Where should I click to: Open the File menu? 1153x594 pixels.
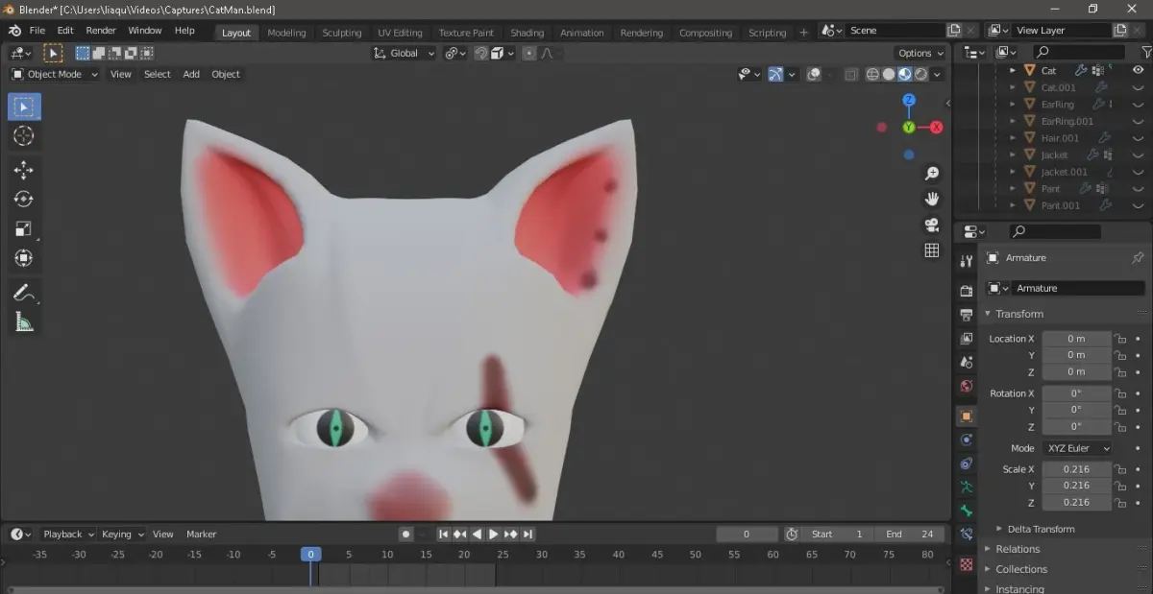point(37,31)
